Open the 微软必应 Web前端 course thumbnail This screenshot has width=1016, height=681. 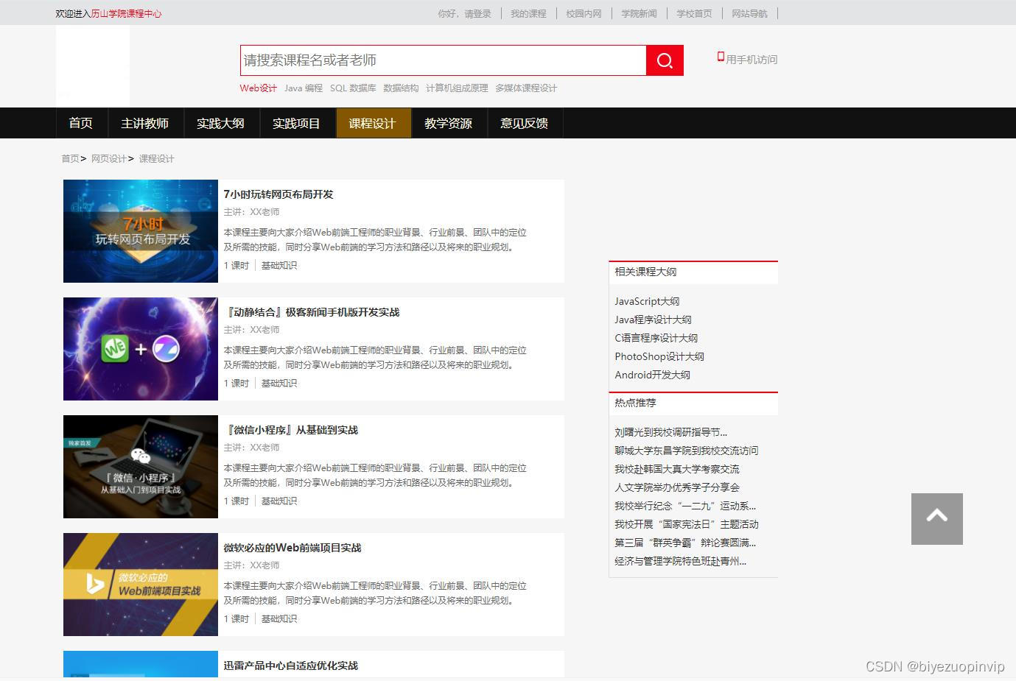click(141, 585)
